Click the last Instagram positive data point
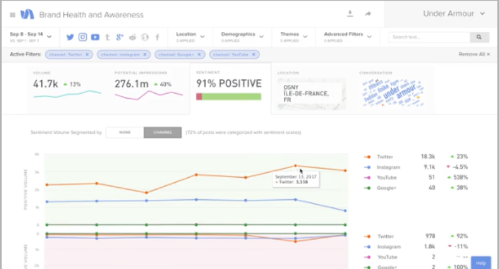The image size is (499, 269). tap(346, 211)
